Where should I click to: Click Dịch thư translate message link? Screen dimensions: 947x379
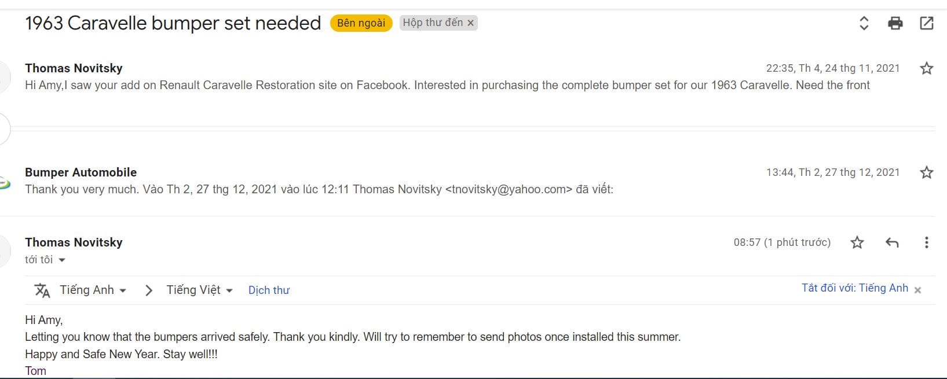269,290
